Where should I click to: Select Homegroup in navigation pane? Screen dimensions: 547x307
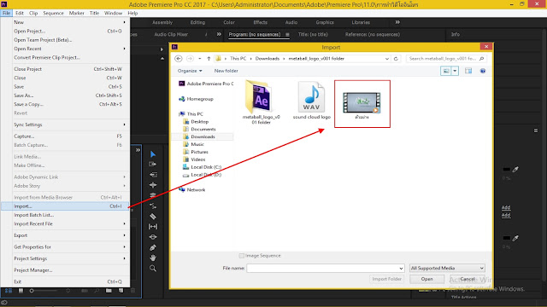[x=200, y=99]
